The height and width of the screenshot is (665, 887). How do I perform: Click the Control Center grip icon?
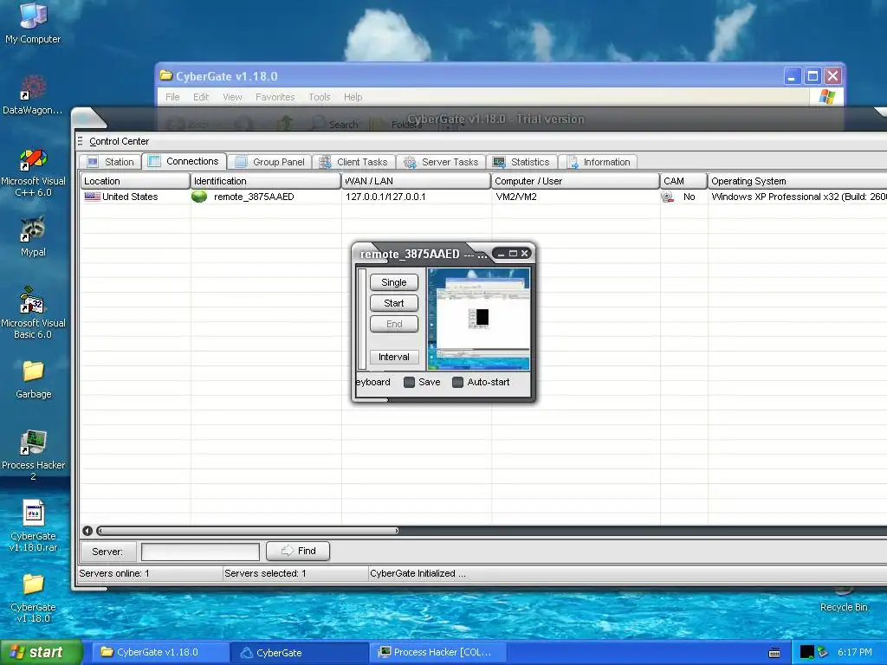(x=81, y=141)
